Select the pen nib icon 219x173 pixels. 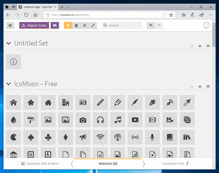[x=152, y=103]
